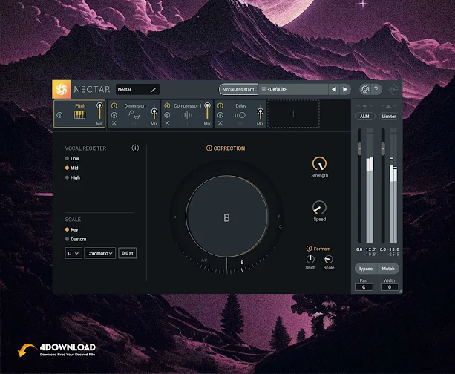Image resolution: width=455 pixels, height=374 pixels.
Task: Toggle the Delay module power button
Action: coord(220,105)
